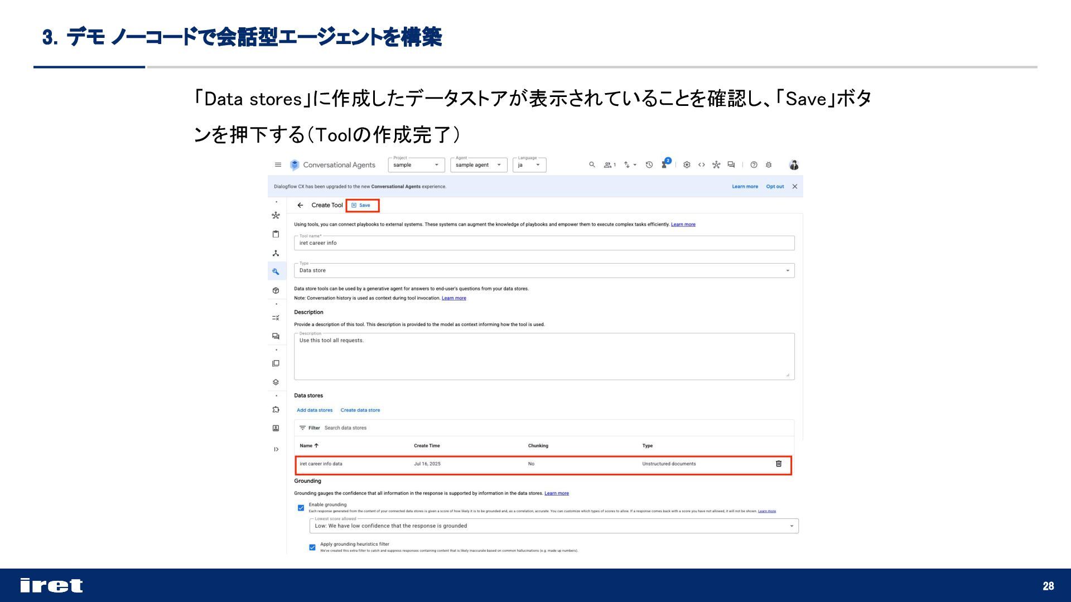Select the Tools wrench icon in sidebar
This screenshot has width=1071, height=602.
point(276,271)
